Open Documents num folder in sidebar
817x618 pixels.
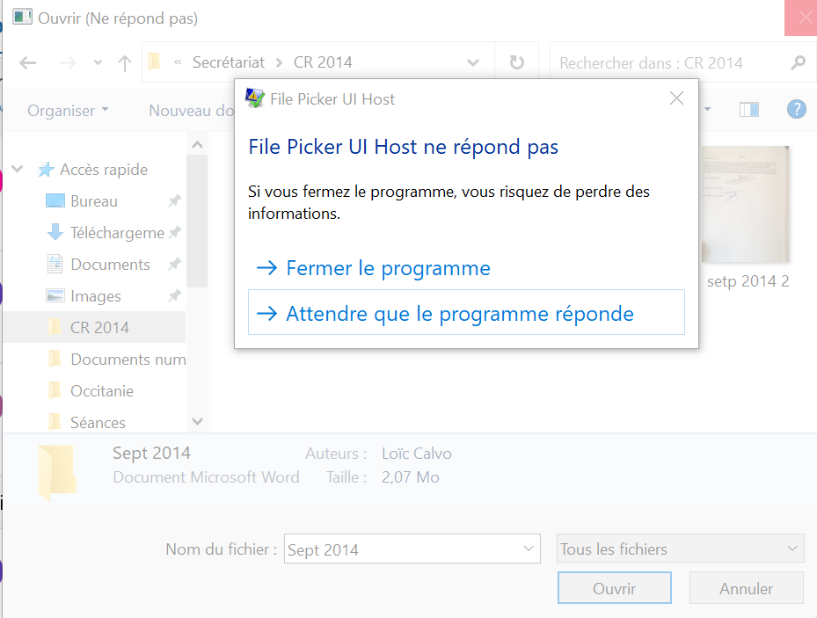tap(128, 360)
